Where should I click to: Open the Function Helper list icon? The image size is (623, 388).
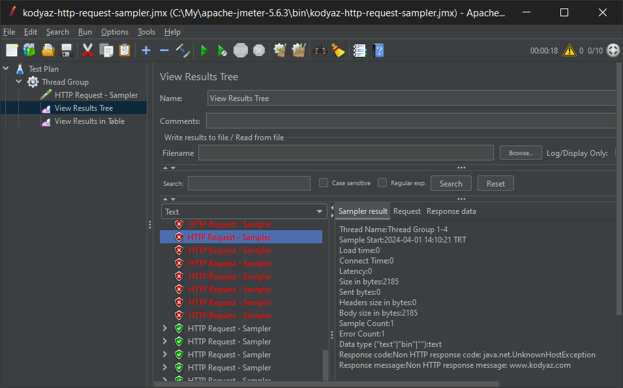click(x=359, y=50)
